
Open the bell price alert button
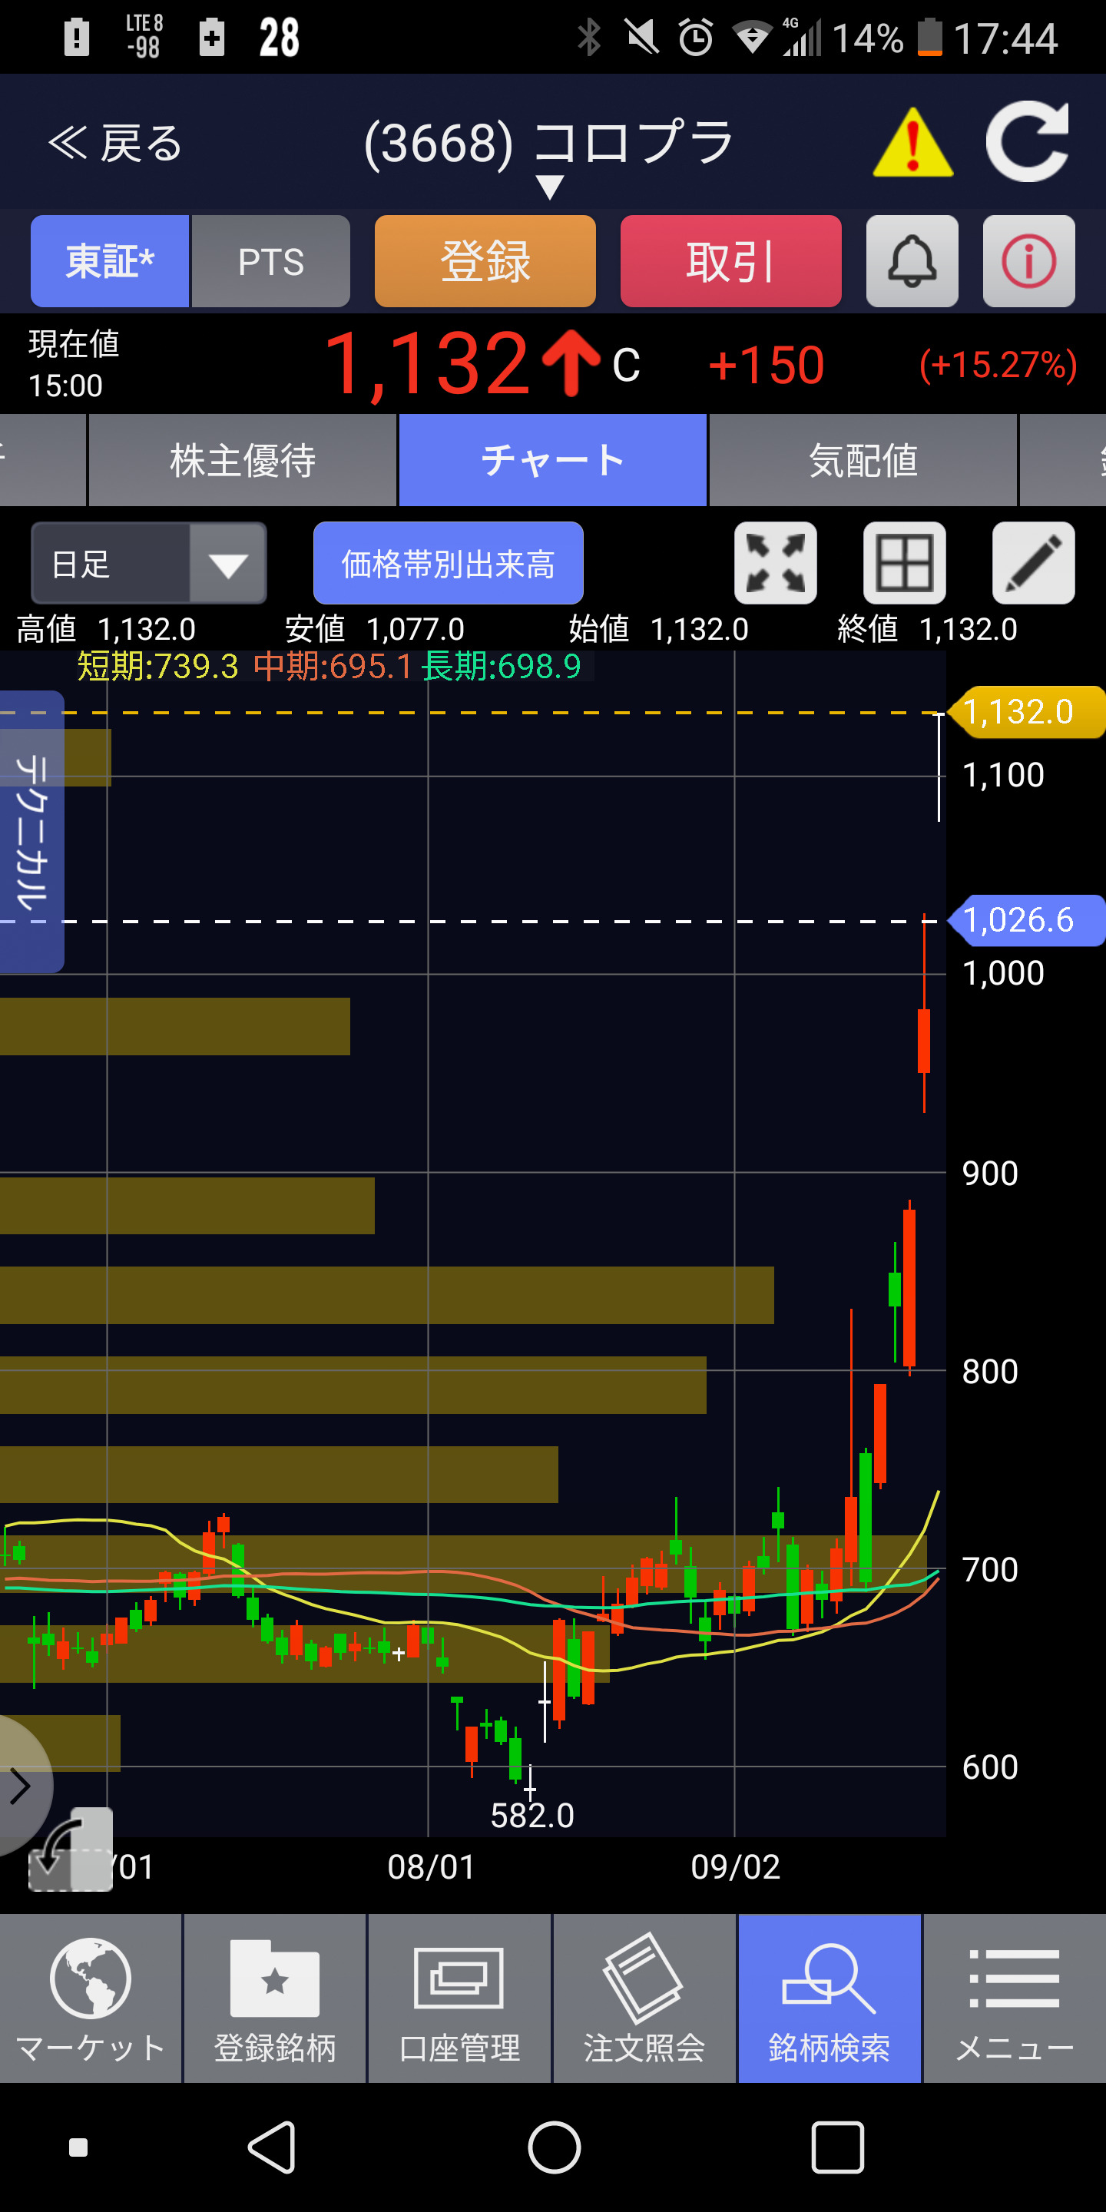pos(912,261)
